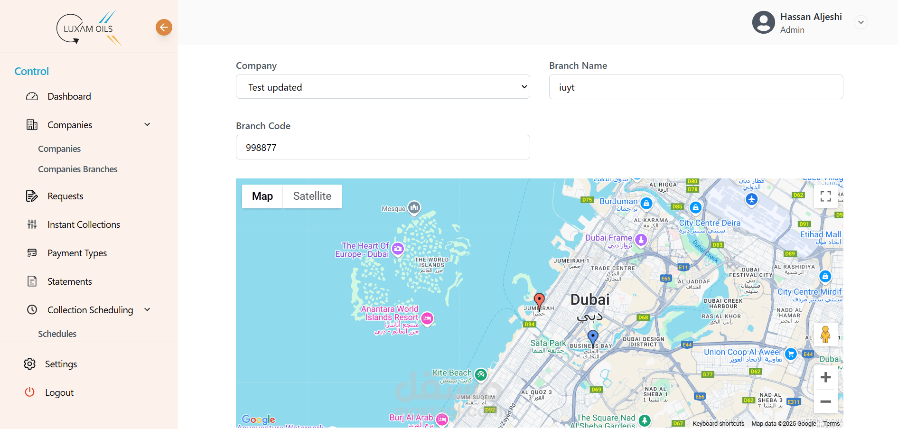Toggle fullscreen map view
Viewport: 898px width, 429px height.
[826, 196]
